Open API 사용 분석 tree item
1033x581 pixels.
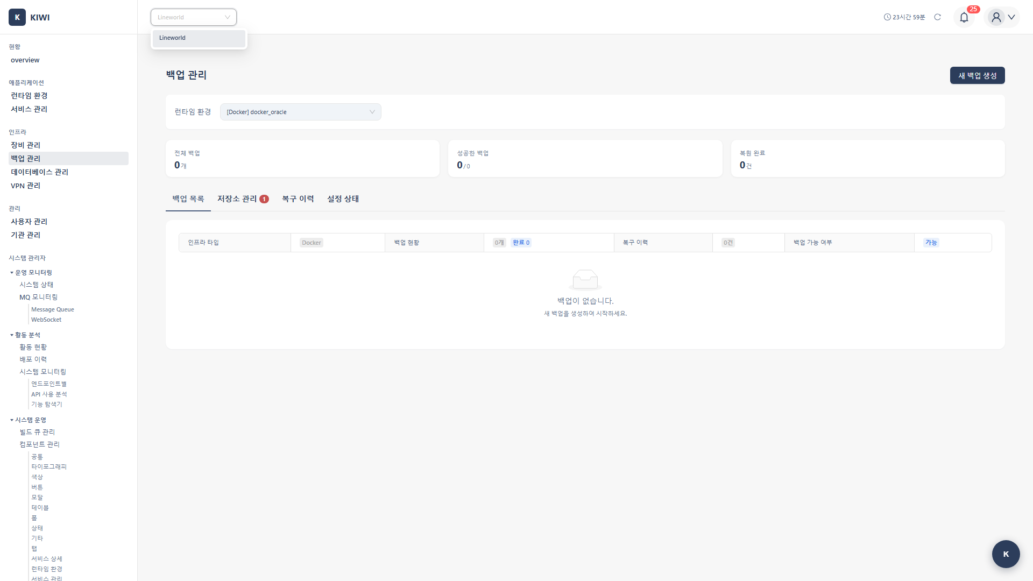[49, 394]
